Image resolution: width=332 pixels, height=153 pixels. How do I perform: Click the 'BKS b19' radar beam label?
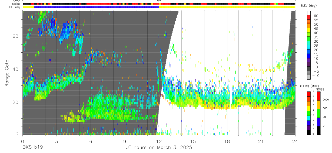click(x=32, y=148)
